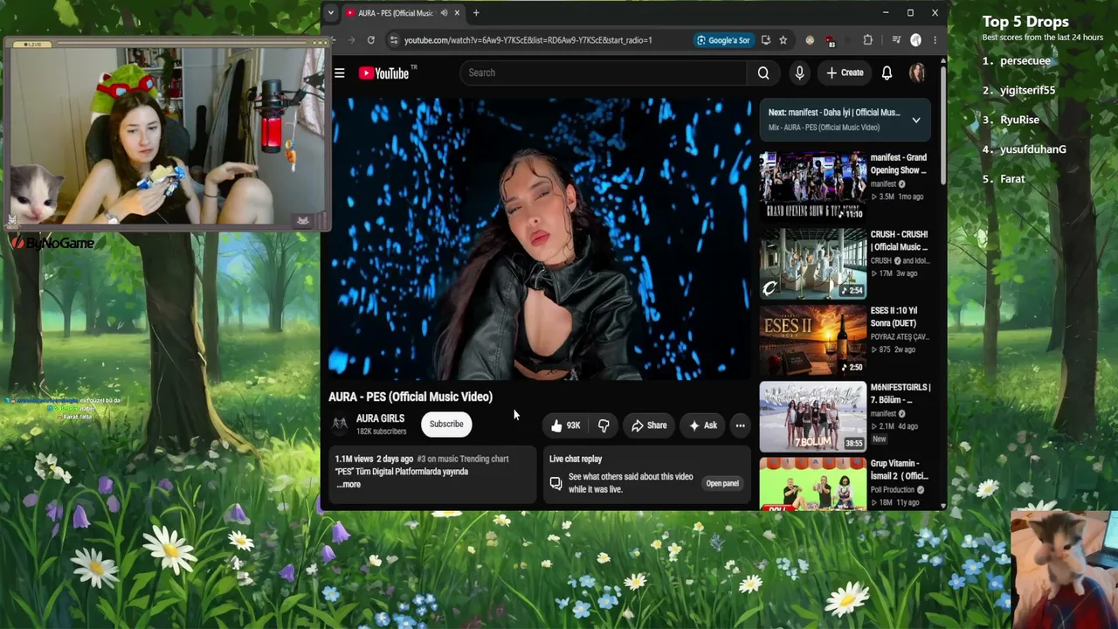This screenshot has height=629, width=1118.
Task: Open AURA GIRLS channel avatar
Action: pos(340,425)
